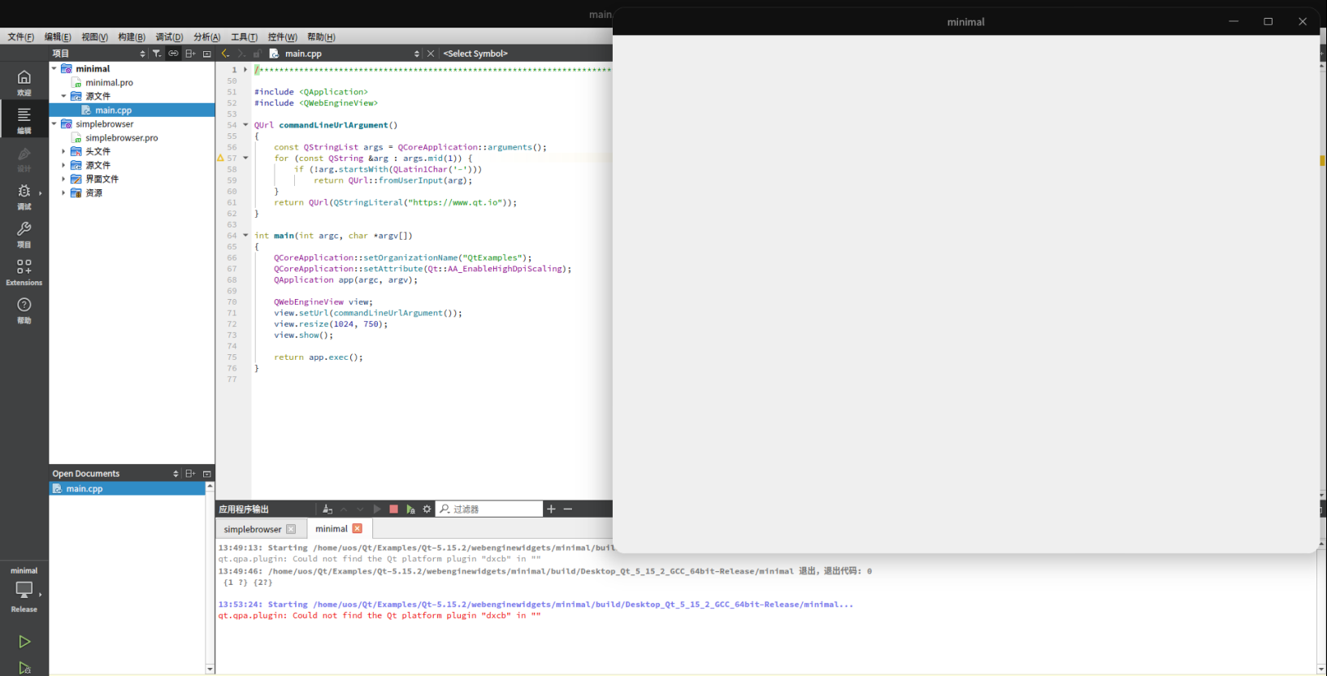Switch to simplebrowser output tab
Screen dimensions: 1327x676
point(252,530)
